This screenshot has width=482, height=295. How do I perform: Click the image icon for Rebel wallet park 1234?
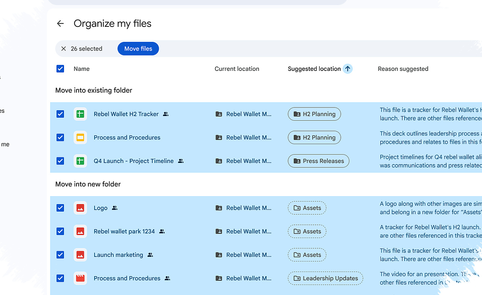(80, 231)
